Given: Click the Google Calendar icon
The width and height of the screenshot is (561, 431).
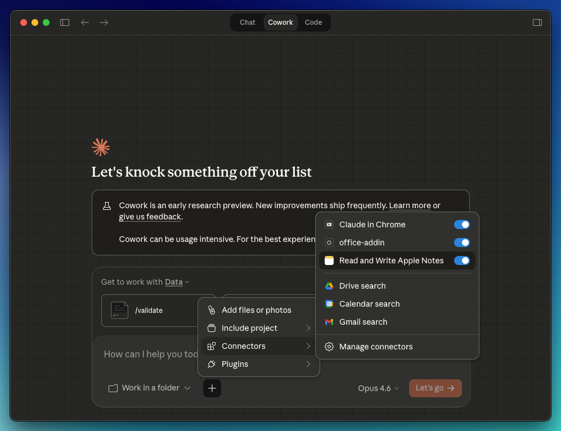Looking at the screenshot, I should 329,304.
